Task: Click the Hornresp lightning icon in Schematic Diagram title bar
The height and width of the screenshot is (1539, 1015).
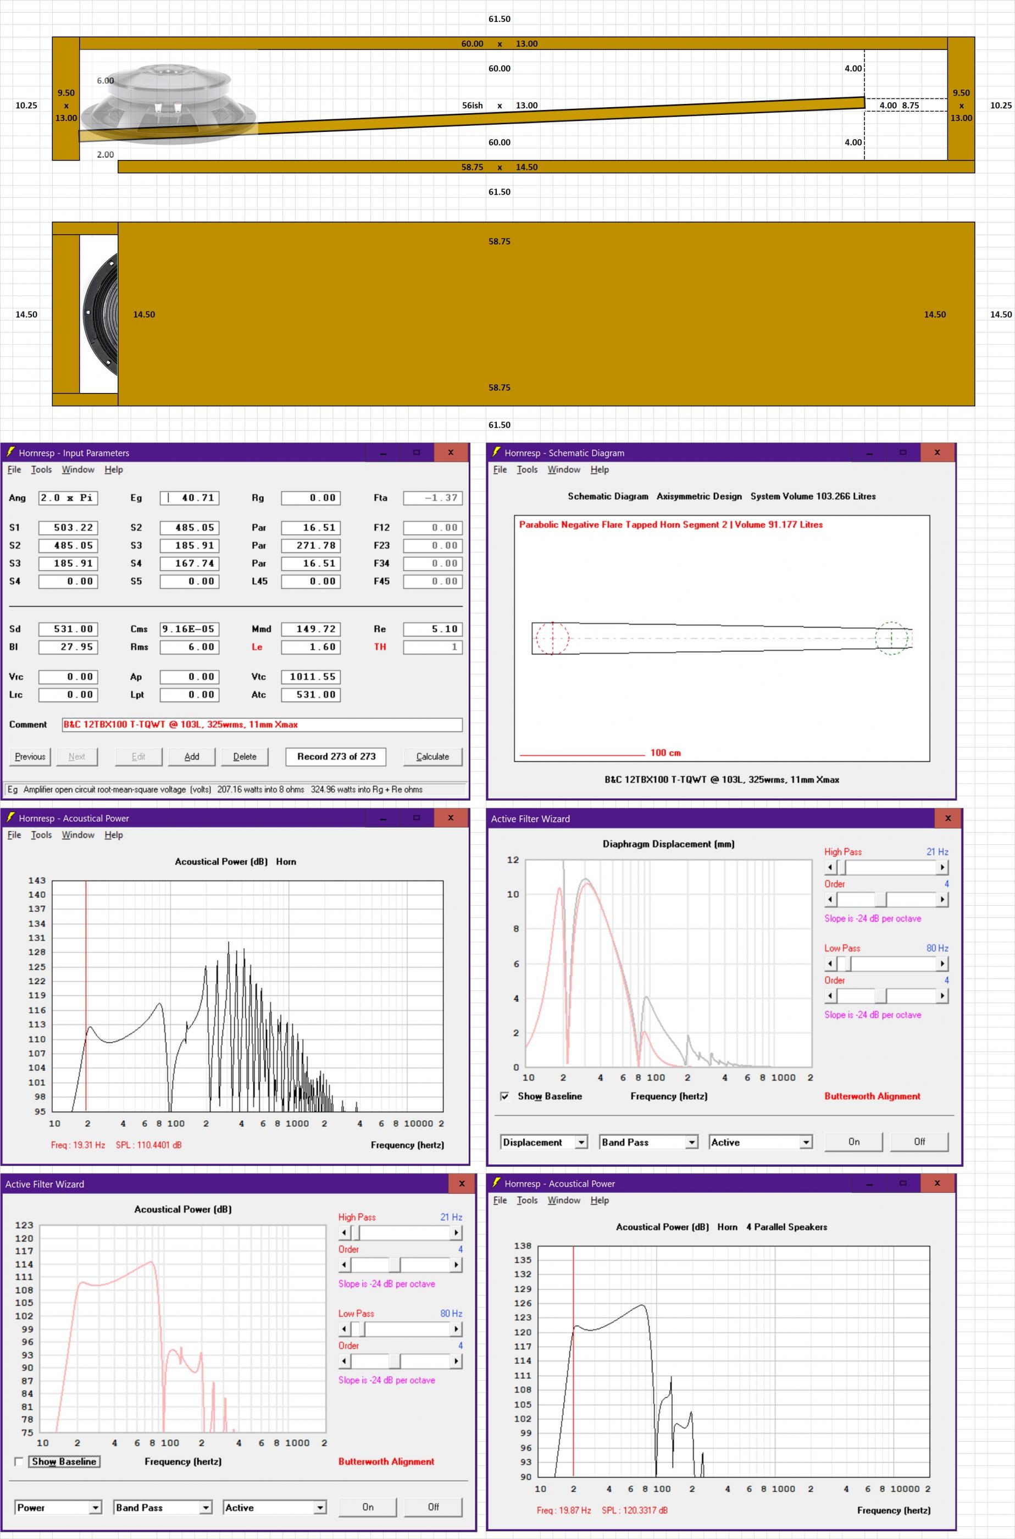Action: pos(496,452)
